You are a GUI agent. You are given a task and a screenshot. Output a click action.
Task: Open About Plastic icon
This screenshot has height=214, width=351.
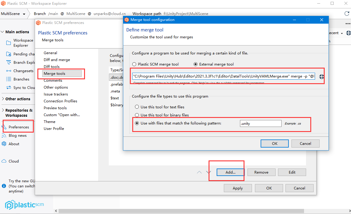point(4,144)
